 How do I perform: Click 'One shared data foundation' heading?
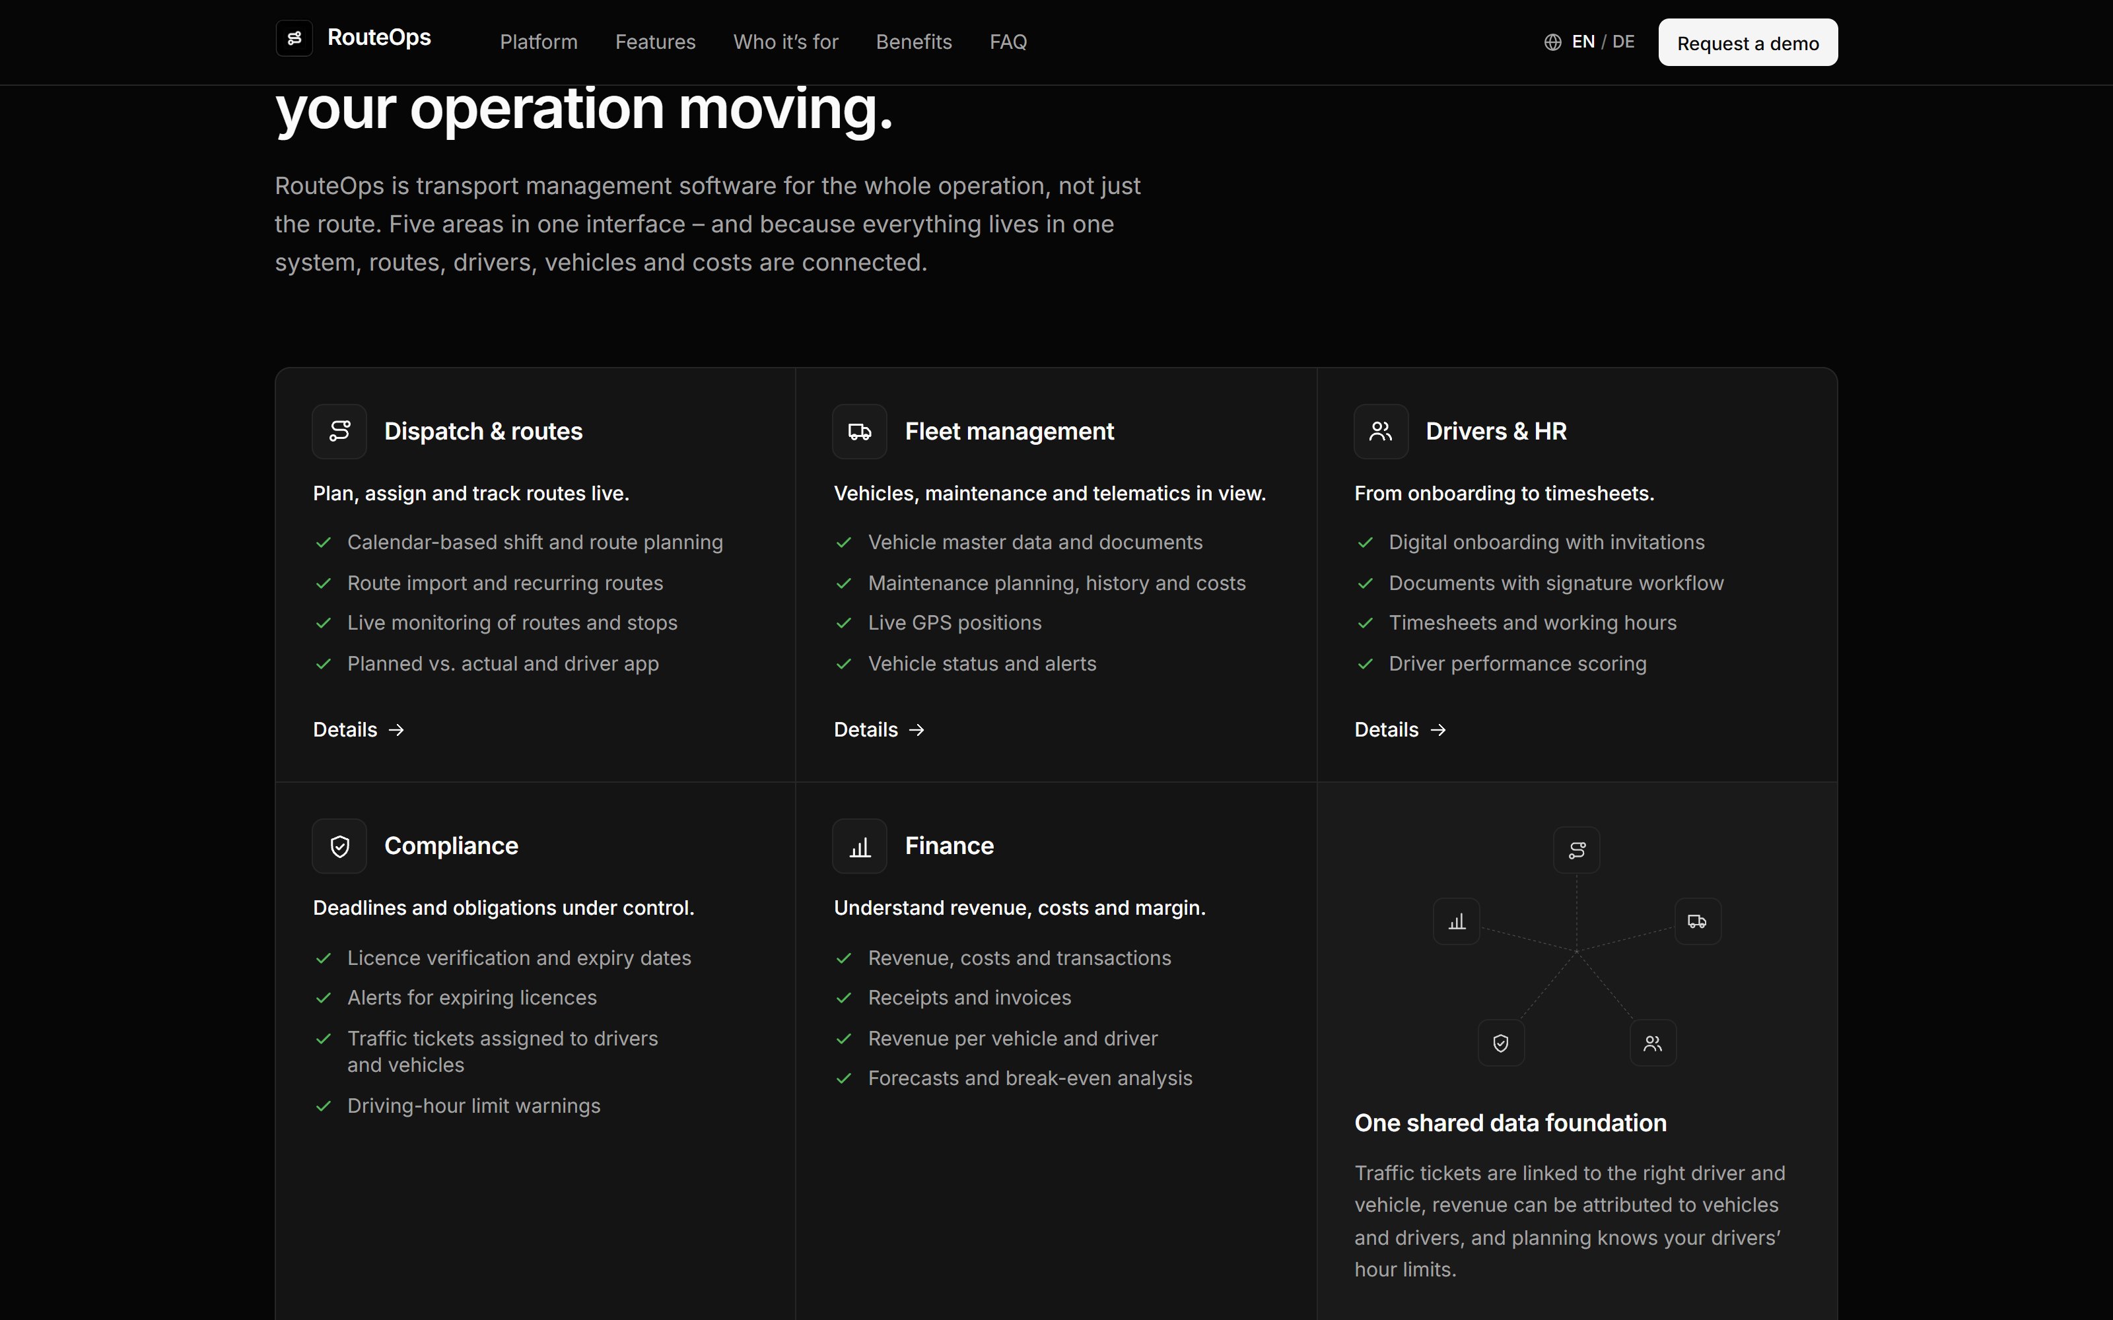[1511, 1123]
